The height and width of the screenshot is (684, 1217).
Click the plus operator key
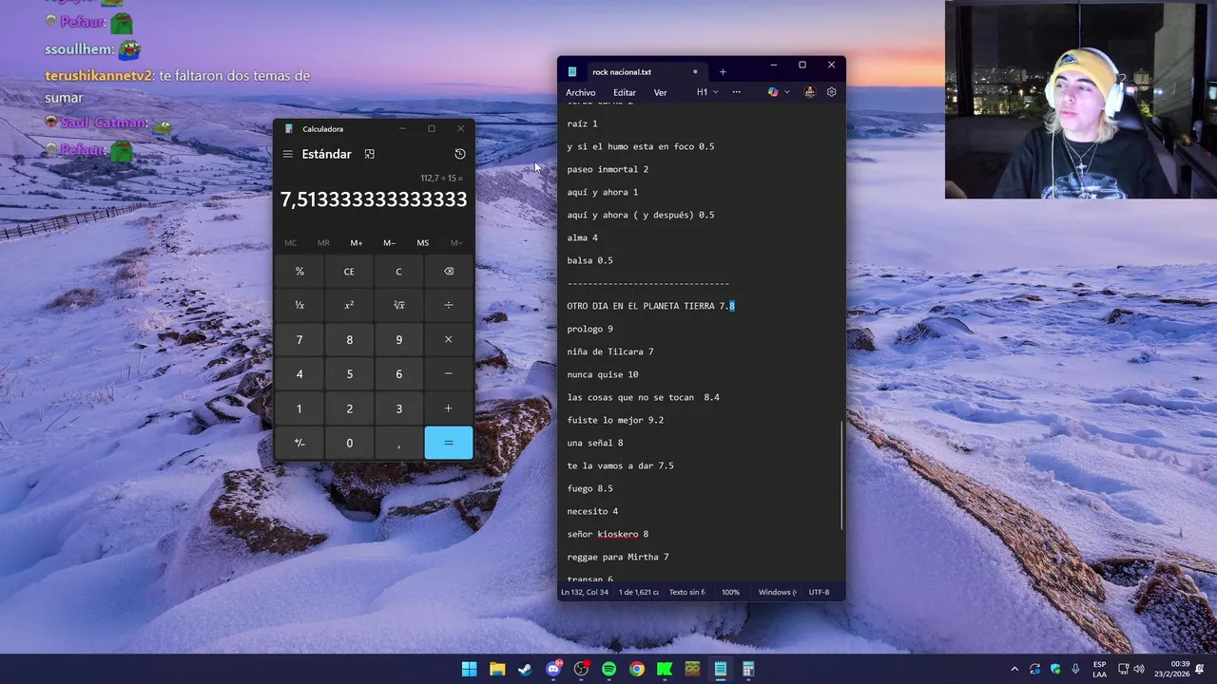[x=449, y=408]
